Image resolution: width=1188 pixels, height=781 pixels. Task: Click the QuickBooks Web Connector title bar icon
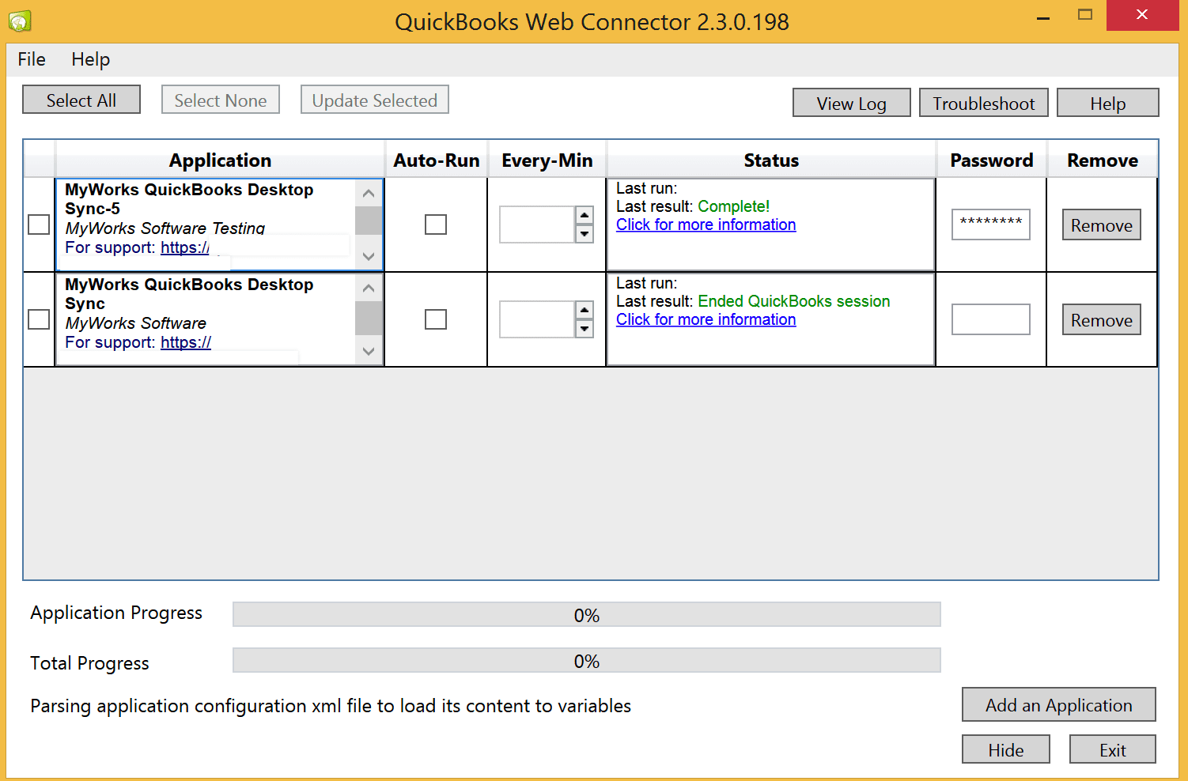[20, 21]
